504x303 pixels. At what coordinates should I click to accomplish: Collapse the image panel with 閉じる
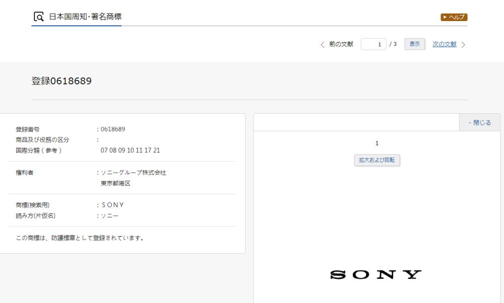[x=479, y=122]
